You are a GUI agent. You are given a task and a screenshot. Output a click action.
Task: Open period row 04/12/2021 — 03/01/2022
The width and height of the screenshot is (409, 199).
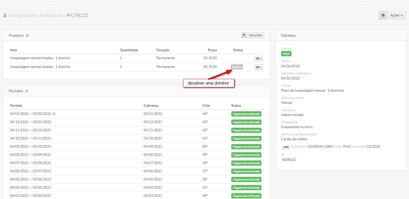tap(31, 122)
